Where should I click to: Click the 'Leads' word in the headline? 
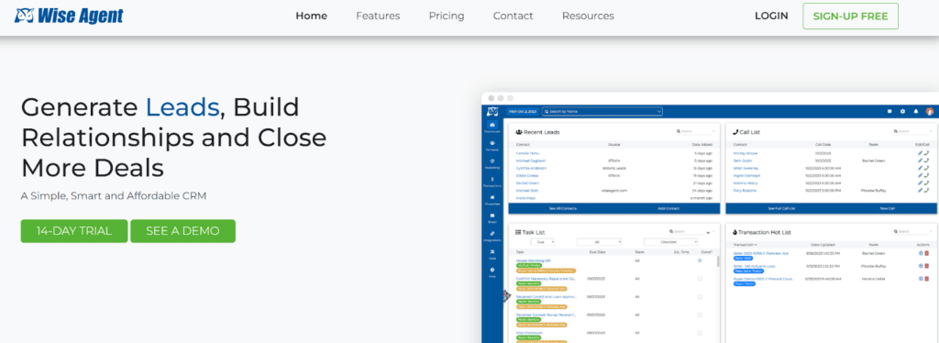[182, 106]
